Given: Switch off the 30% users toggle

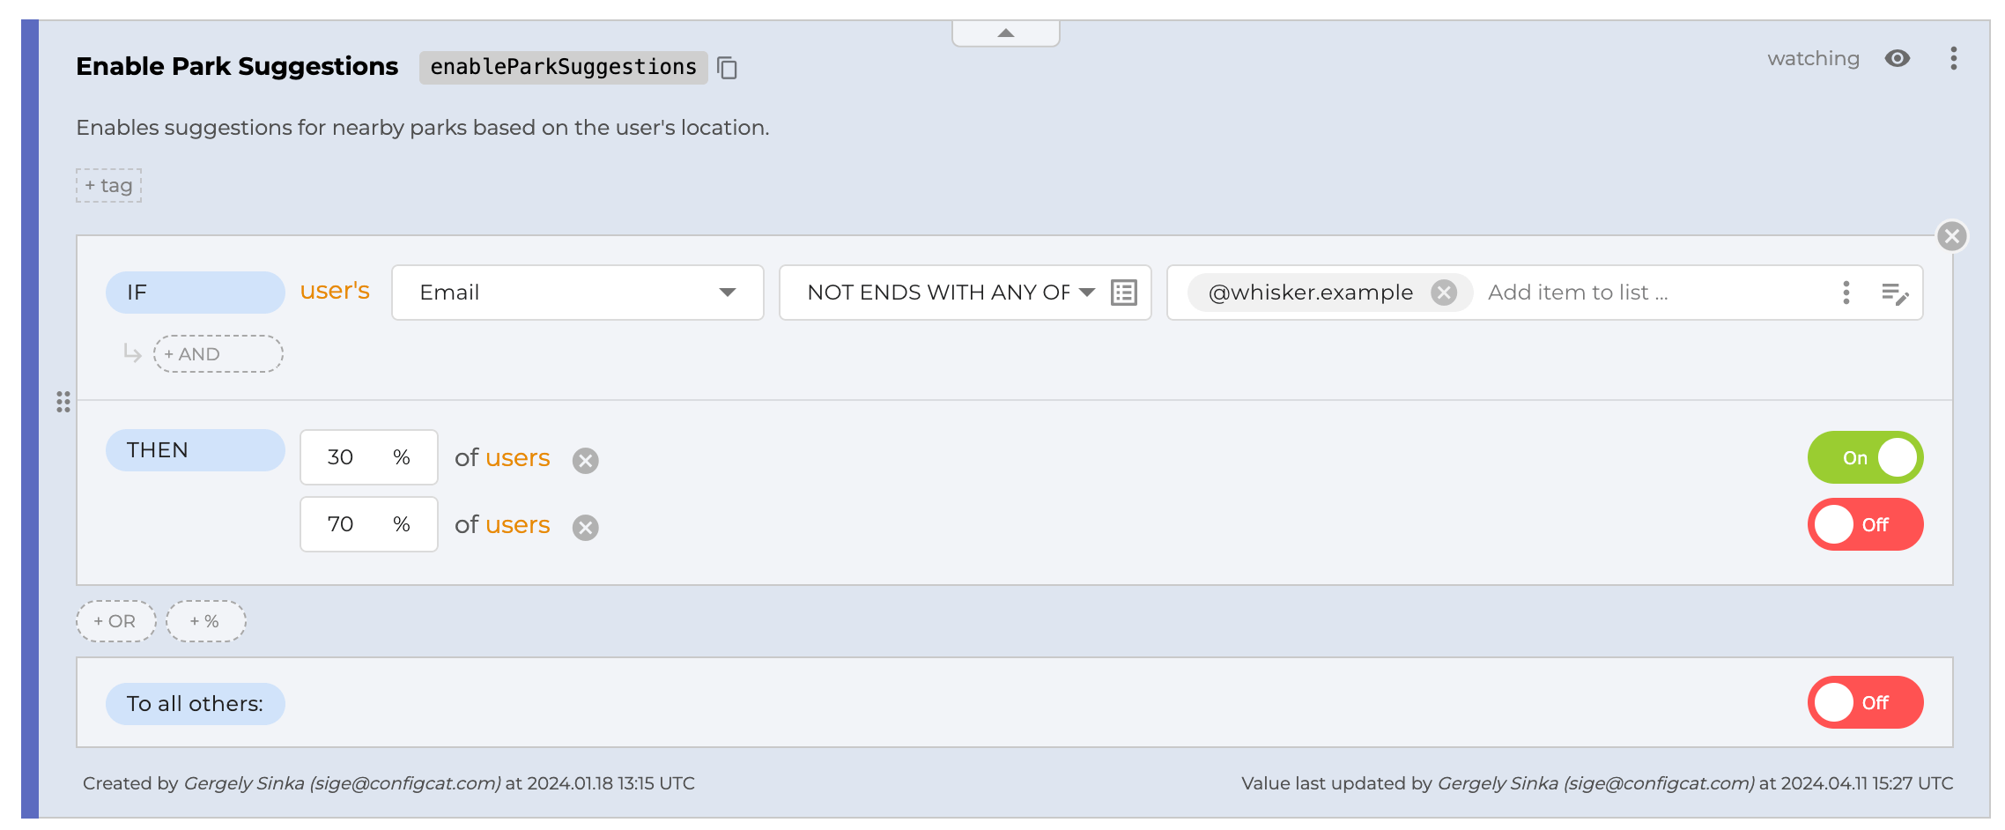Looking at the screenshot, I should 1864,457.
